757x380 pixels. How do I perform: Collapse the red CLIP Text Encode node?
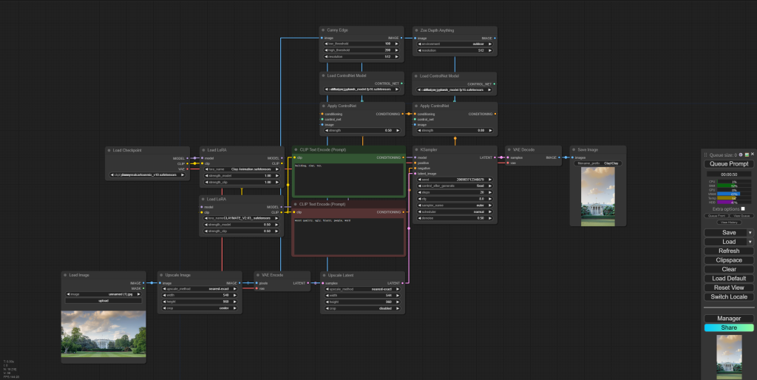(295, 204)
